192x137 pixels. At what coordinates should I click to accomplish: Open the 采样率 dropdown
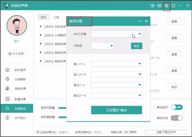[112, 46]
